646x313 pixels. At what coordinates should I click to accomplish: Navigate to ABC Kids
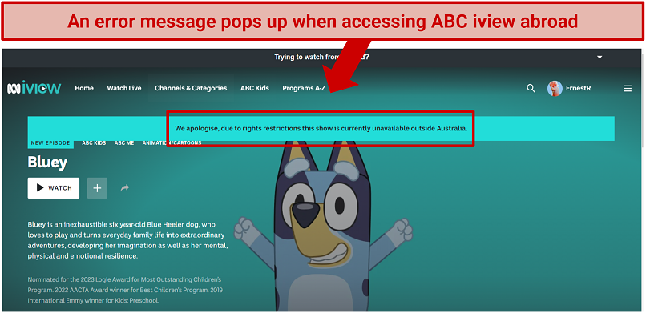click(x=255, y=88)
